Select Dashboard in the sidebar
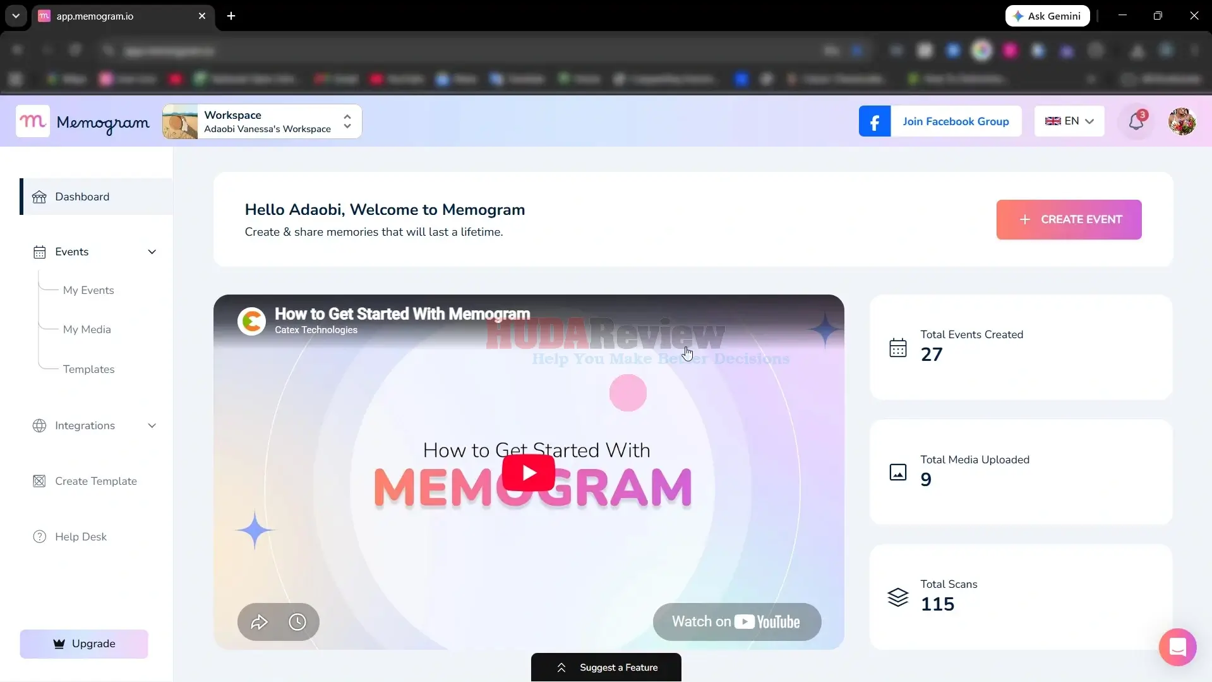The height and width of the screenshot is (682, 1212). coord(97,197)
